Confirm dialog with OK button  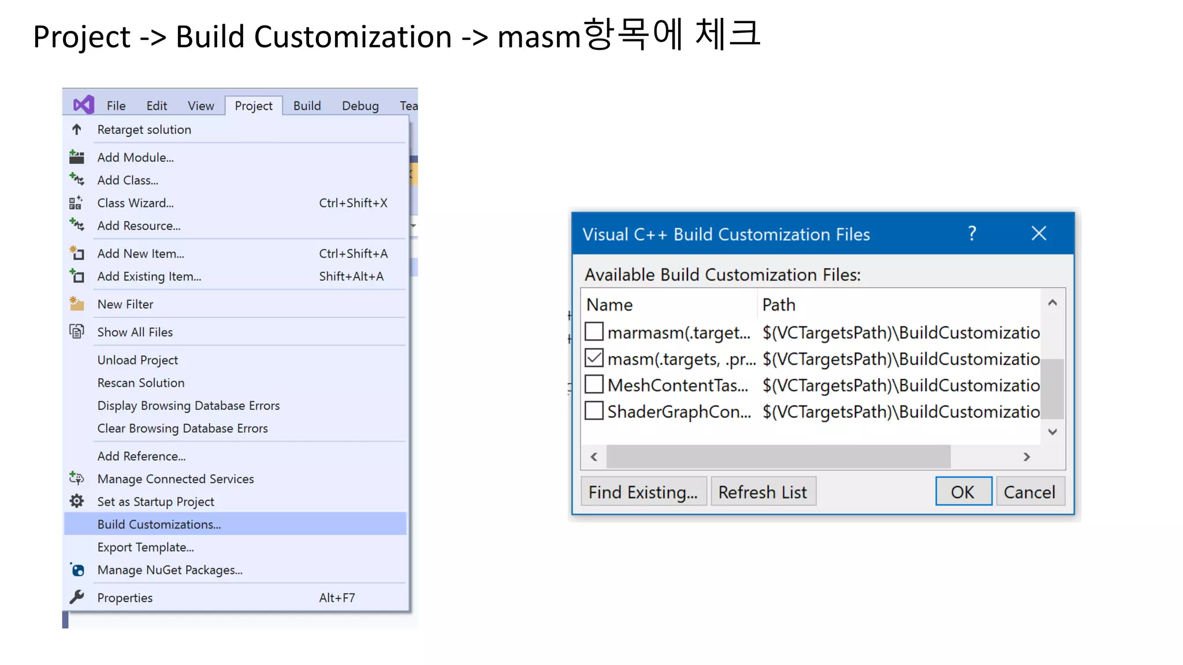tap(963, 492)
